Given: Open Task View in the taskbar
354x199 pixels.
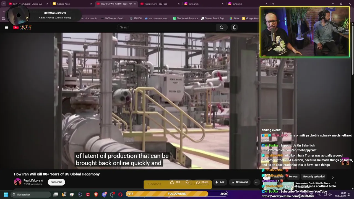Looking at the screenshot, I should click(x=56, y=195).
